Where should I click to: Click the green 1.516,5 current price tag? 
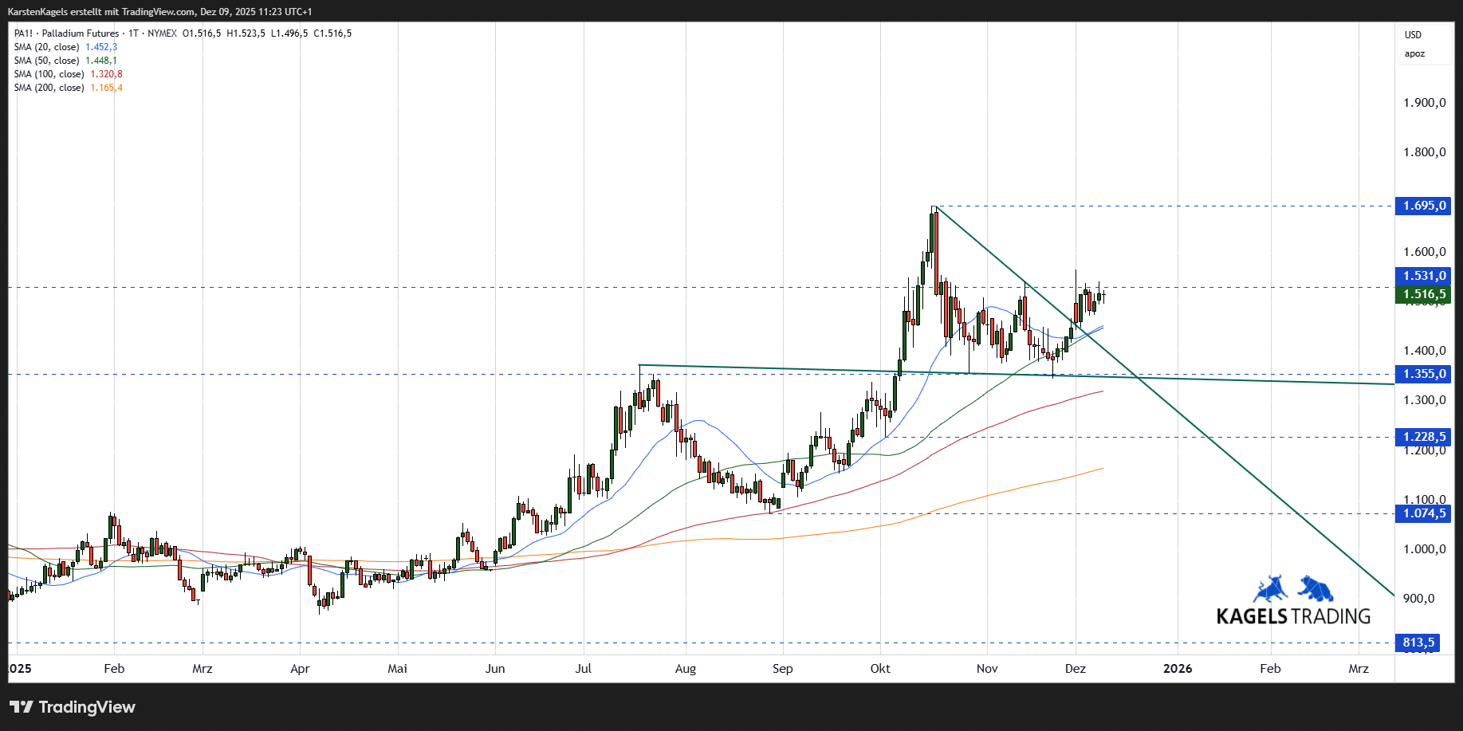click(x=1424, y=294)
